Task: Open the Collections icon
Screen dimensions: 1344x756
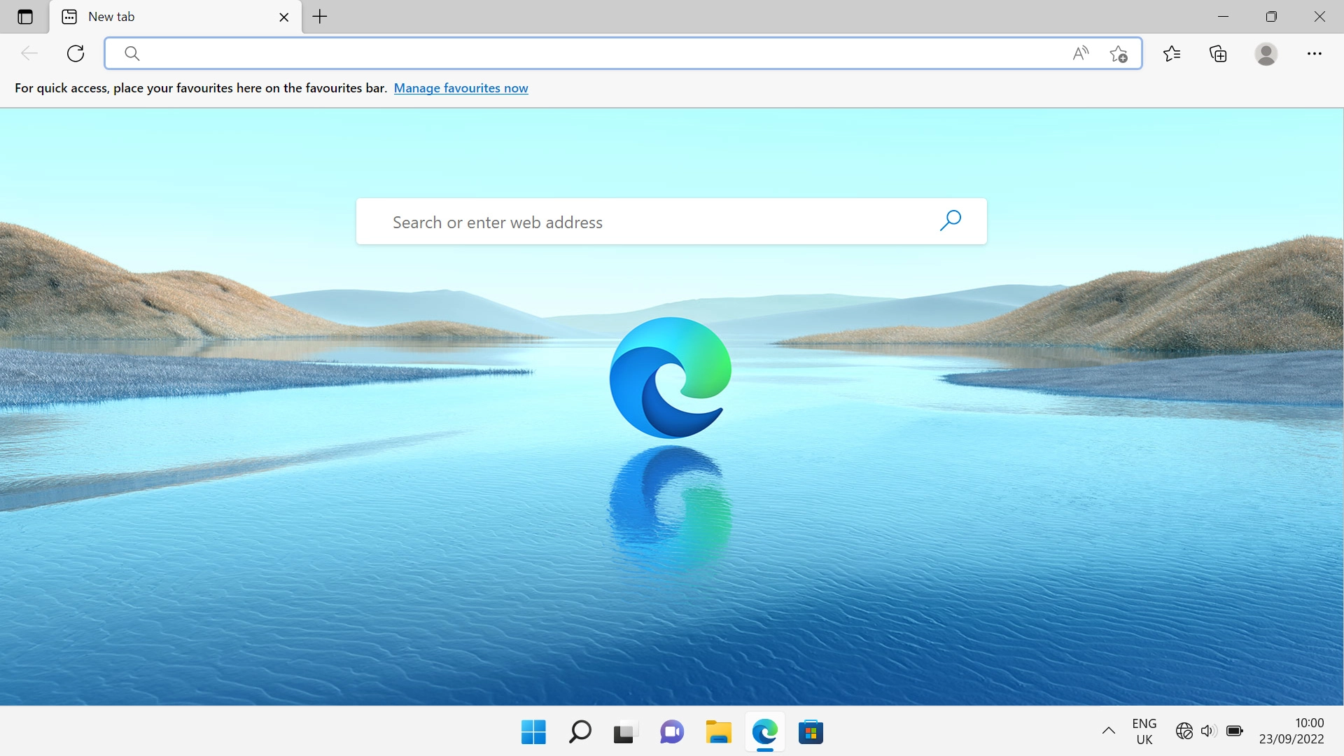Action: tap(1218, 53)
